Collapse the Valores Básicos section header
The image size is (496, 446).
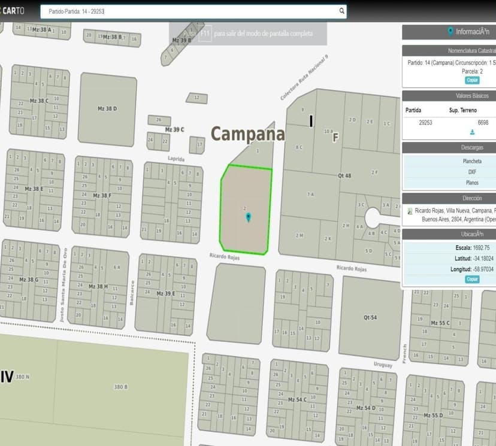(472, 96)
